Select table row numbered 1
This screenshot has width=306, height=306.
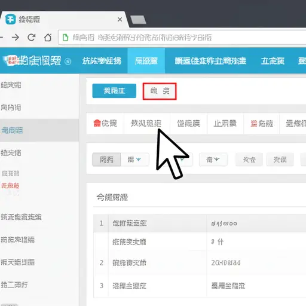tap(200, 224)
